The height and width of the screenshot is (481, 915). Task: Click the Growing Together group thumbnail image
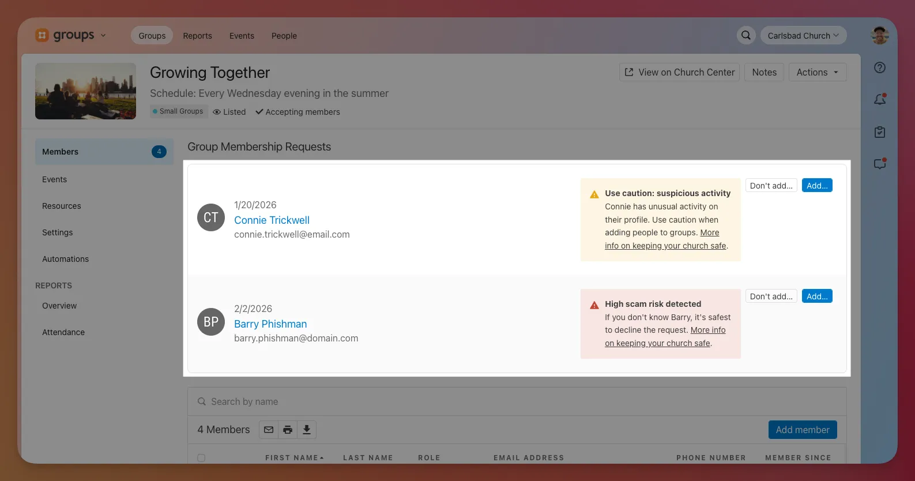tap(85, 91)
